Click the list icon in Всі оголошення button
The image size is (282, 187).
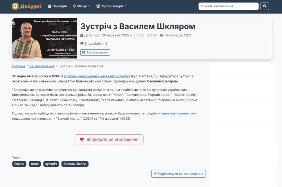pos(84,53)
